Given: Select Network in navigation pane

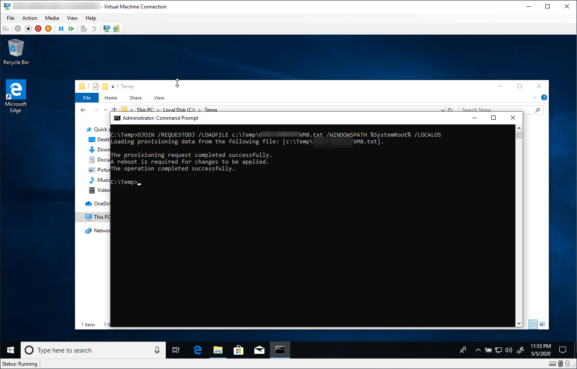Looking at the screenshot, I should (98, 231).
